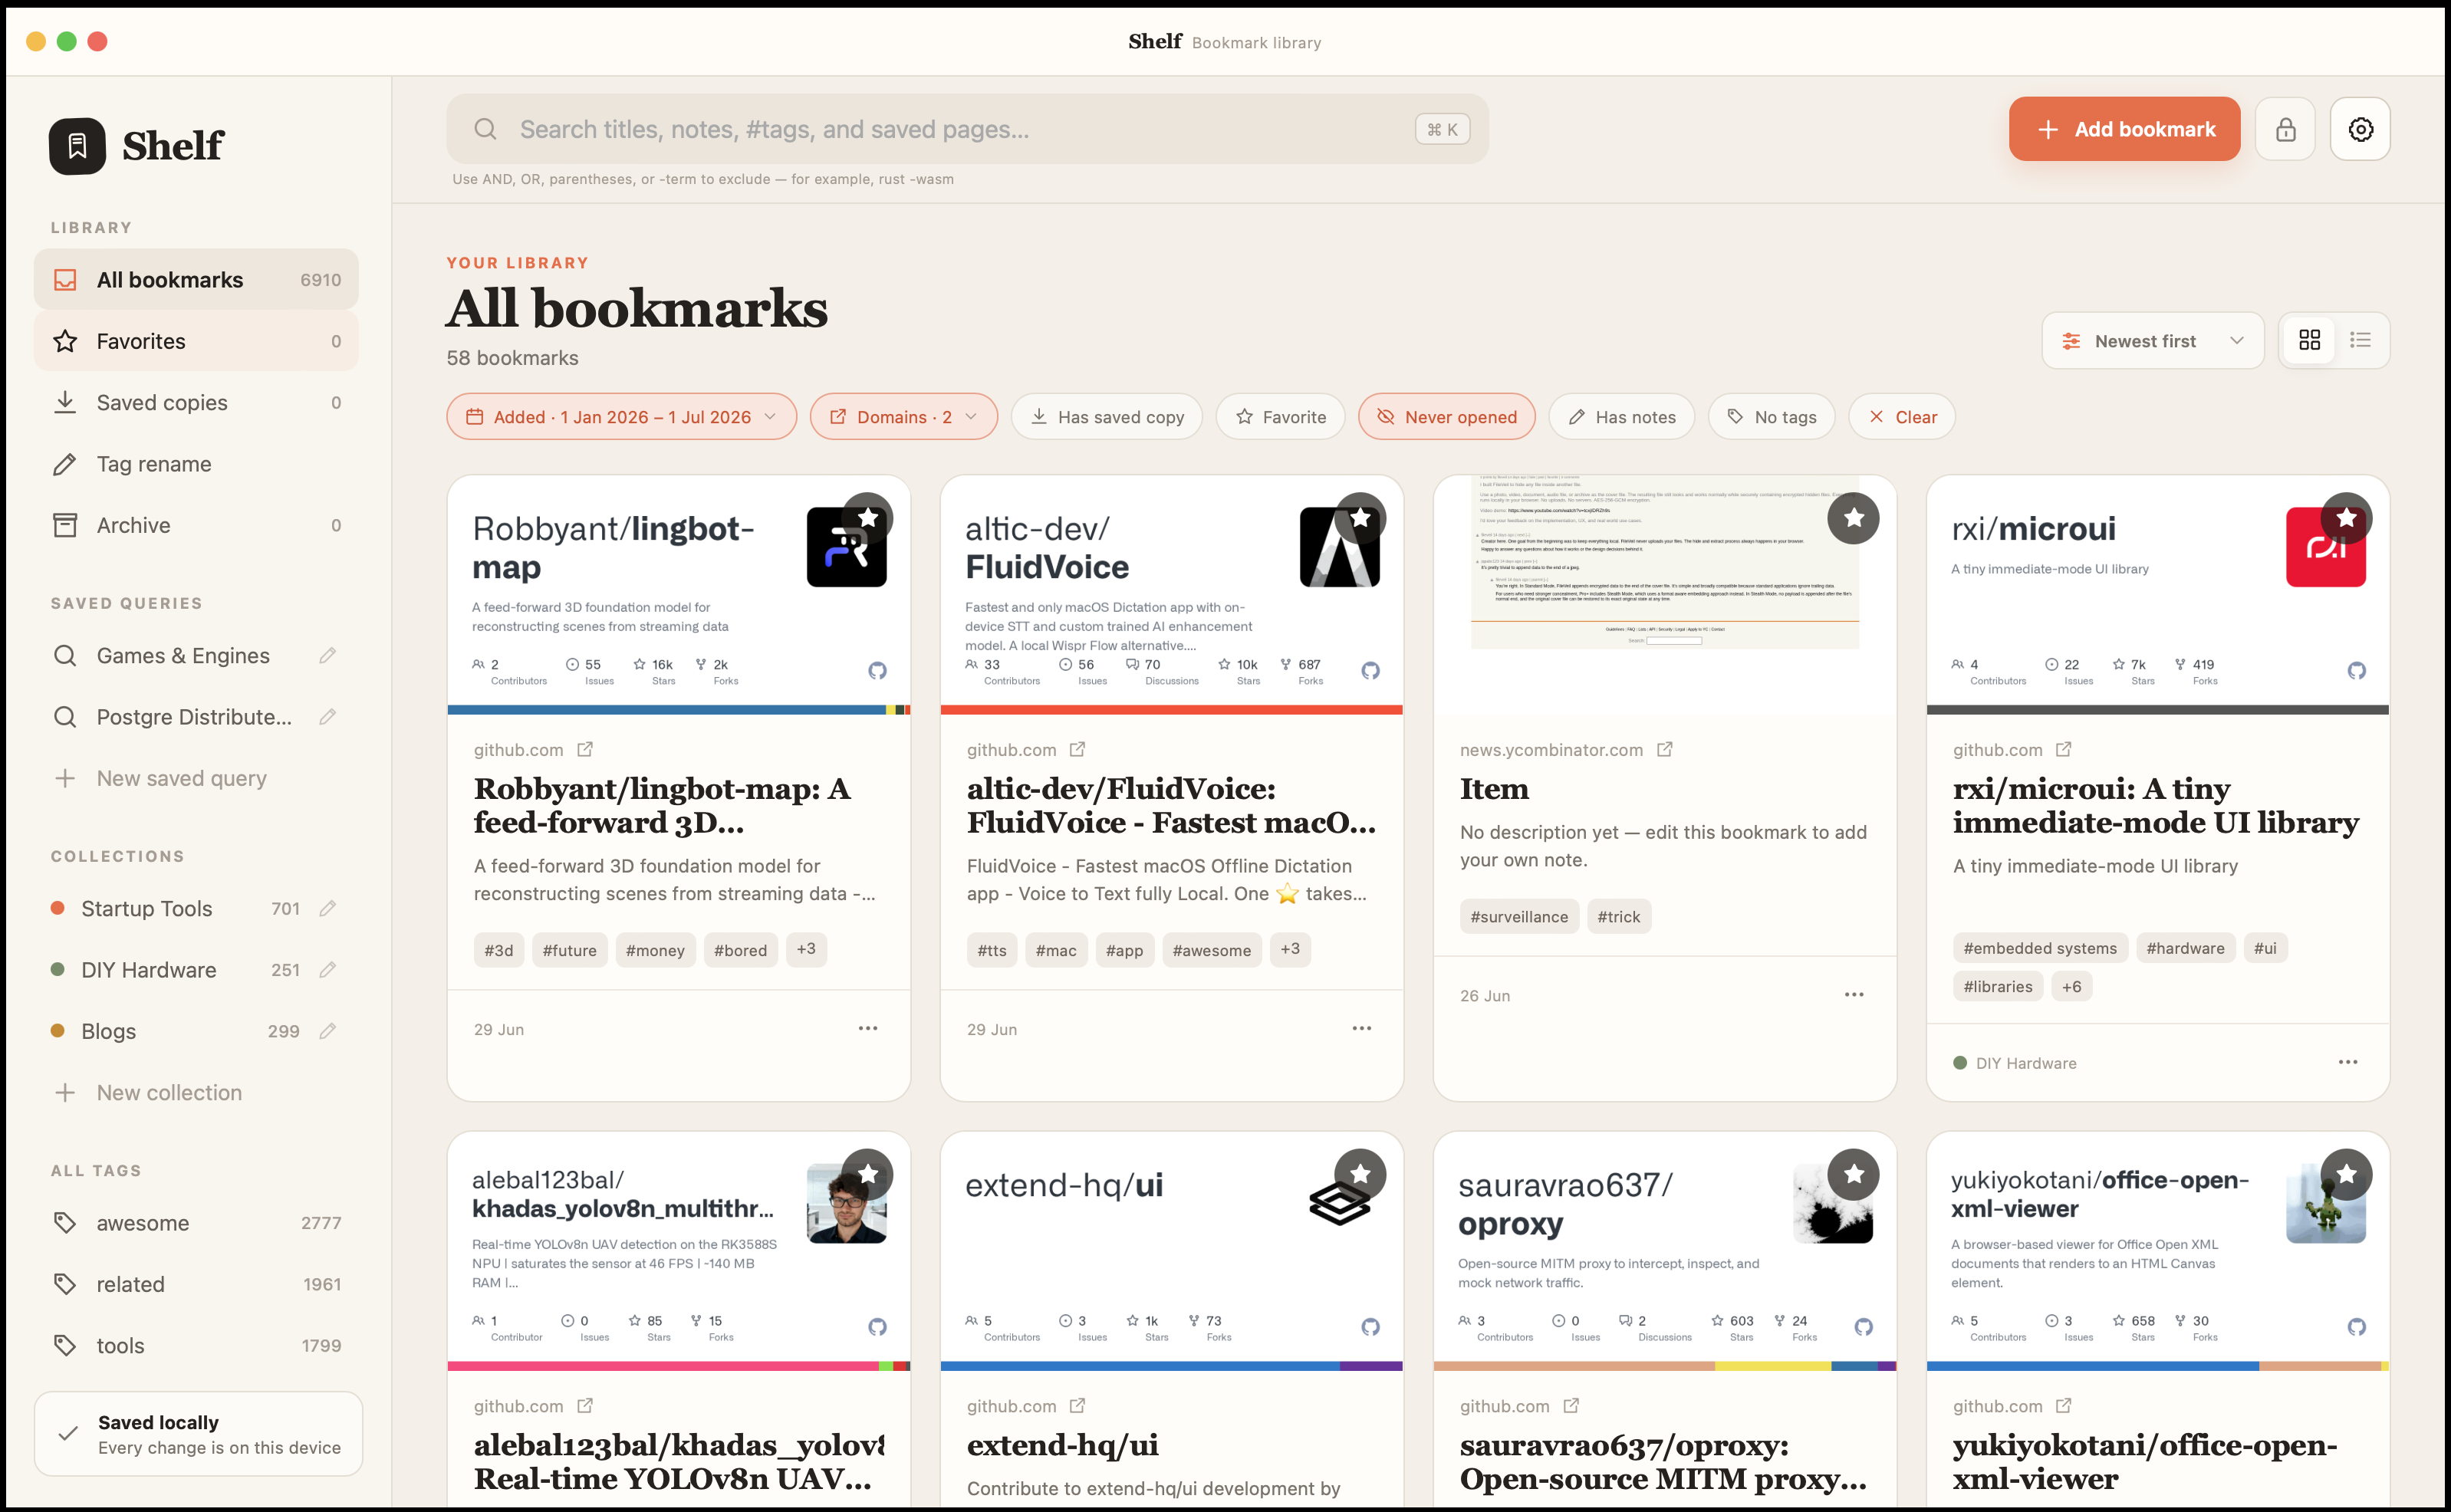The height and width of the screenshot is (1512, 2451).
Task: Open All bookmarks in the library sidebar
Action: coord(196,279)
